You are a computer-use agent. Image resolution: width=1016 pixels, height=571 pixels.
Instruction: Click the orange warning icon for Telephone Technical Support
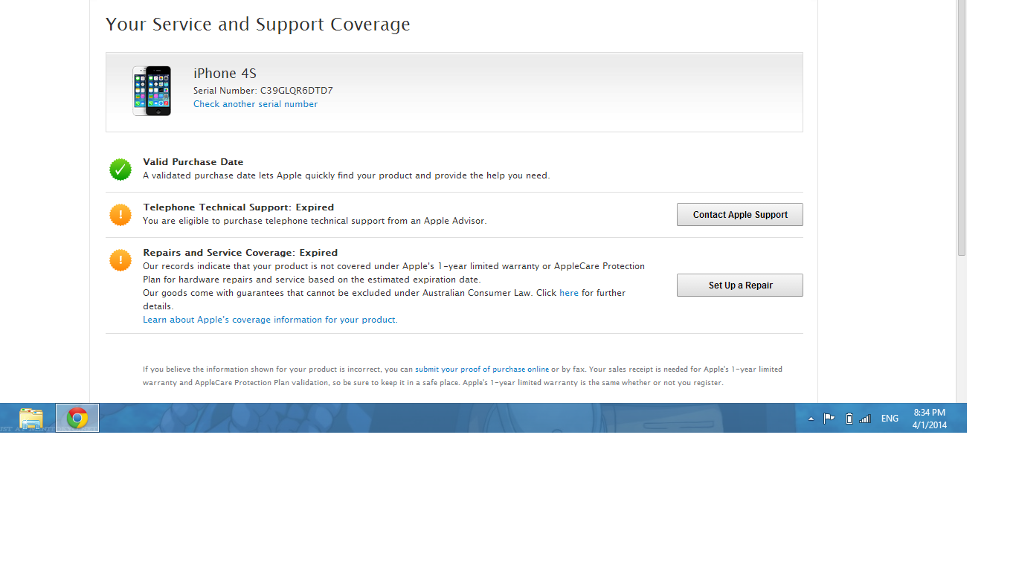coord(120,215)
